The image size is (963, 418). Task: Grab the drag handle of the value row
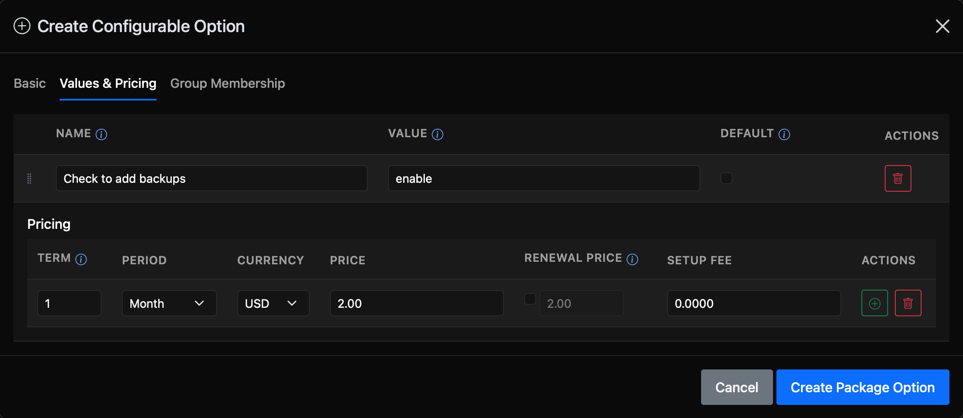29,179
